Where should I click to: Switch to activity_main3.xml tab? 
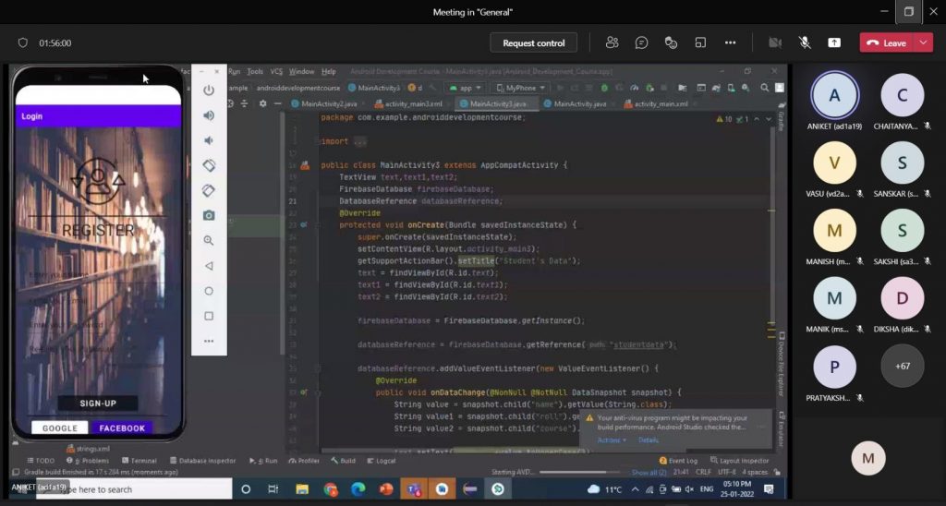click(408, 103)
